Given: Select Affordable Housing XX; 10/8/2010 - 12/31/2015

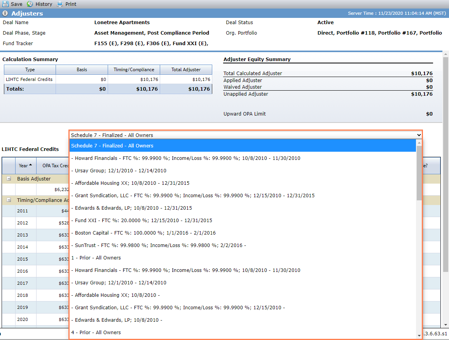Looking at the screenshot, I should pyautogui.click(x=243, y=183).
